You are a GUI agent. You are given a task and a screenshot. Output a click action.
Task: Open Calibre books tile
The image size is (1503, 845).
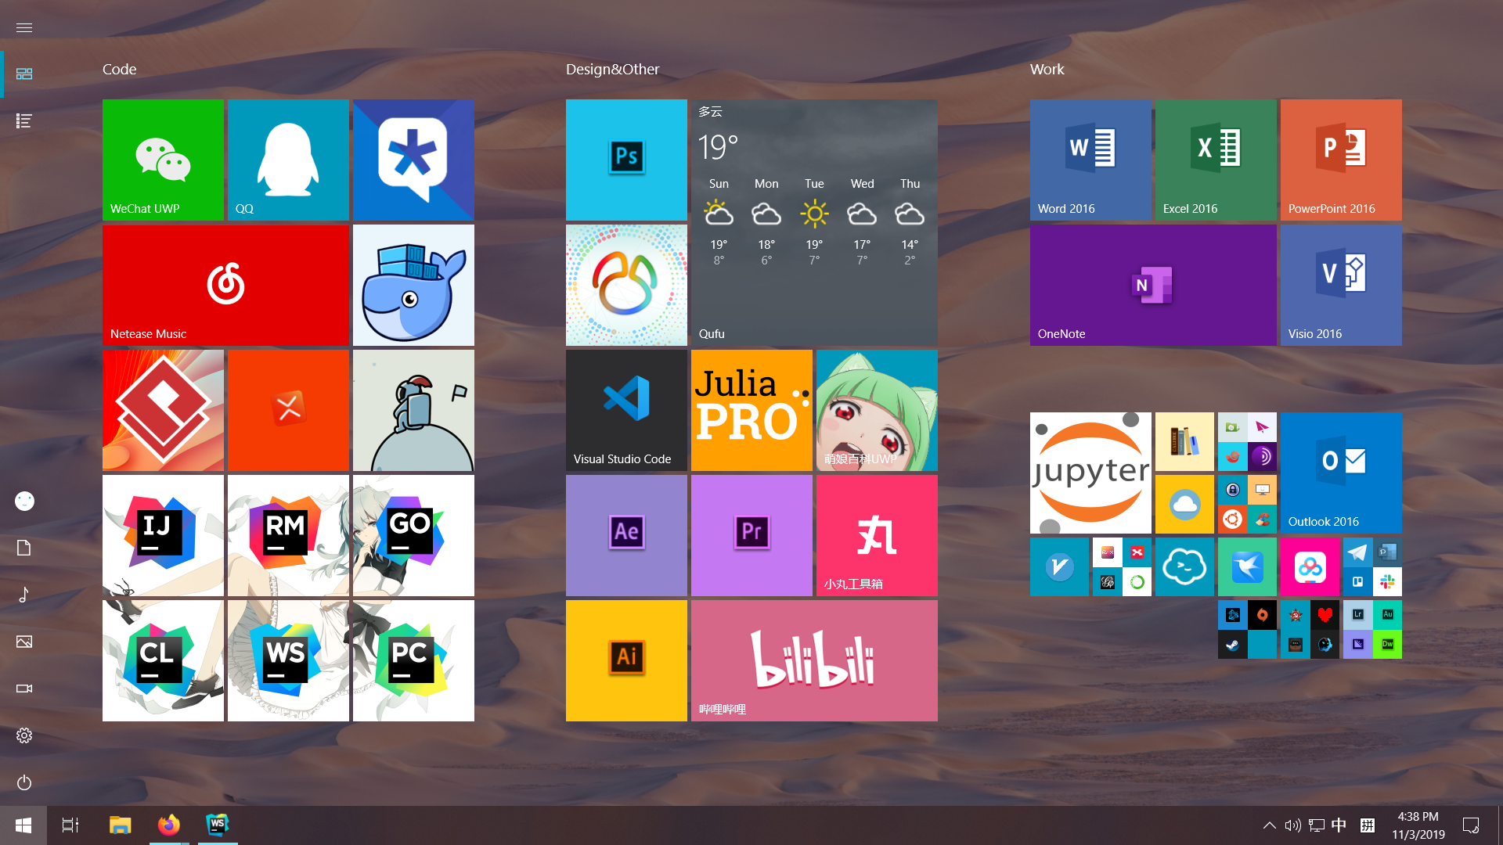pyautogui.click(x=1184, y=441)
